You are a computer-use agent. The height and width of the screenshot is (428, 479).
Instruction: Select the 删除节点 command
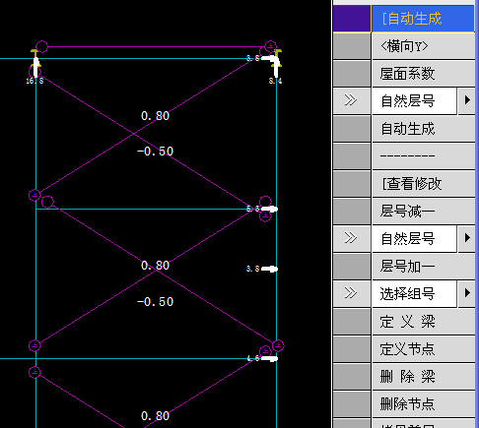pos(423,403)
